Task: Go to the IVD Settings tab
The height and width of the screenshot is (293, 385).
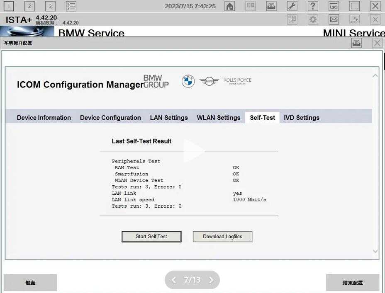Action: click(302, 118)
